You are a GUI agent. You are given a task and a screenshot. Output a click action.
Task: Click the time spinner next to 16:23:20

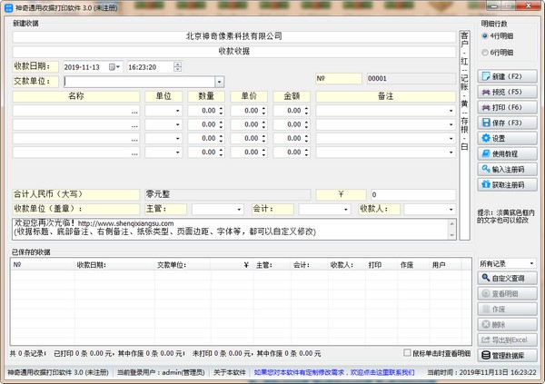click(178, 67)
